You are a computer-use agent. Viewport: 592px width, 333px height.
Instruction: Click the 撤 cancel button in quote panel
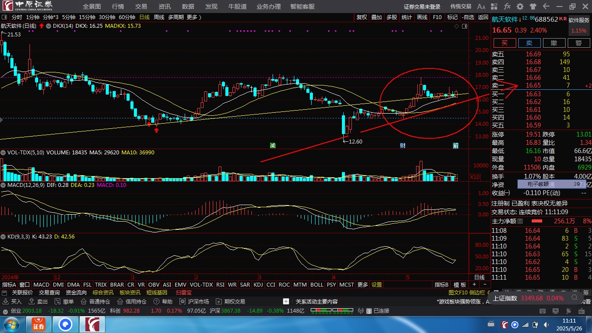click(x=554, y=43)
